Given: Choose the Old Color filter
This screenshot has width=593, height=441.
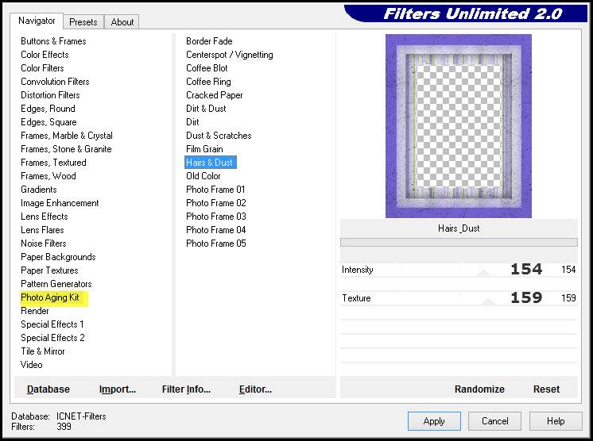Looking at the screenshot, I should tap(203, 176).
